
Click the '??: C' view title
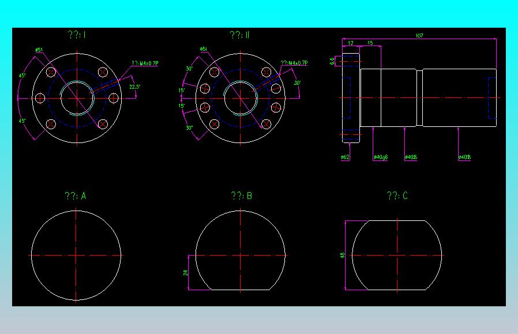pyautogui.click(x=397, y=196)
